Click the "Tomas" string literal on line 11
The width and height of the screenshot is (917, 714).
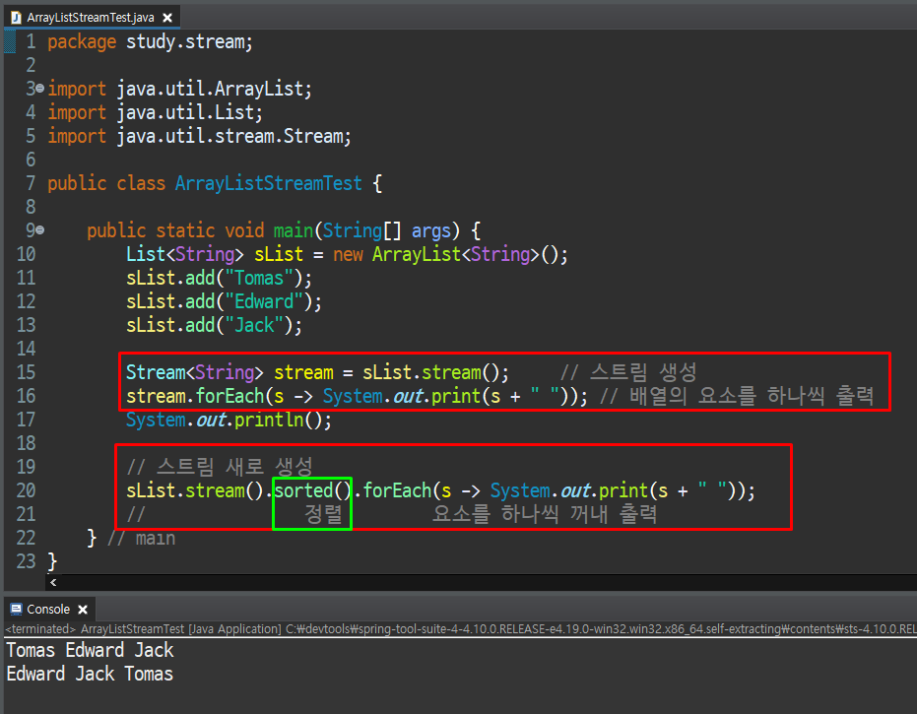coord(259,278)
